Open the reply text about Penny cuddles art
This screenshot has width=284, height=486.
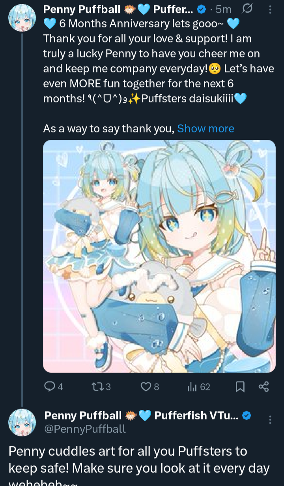pos(139,466)
